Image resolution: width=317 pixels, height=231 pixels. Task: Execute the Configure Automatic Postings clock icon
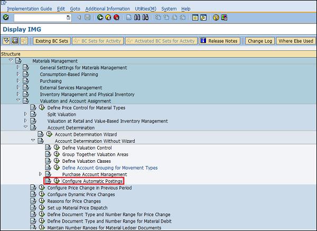click(57, 181)
